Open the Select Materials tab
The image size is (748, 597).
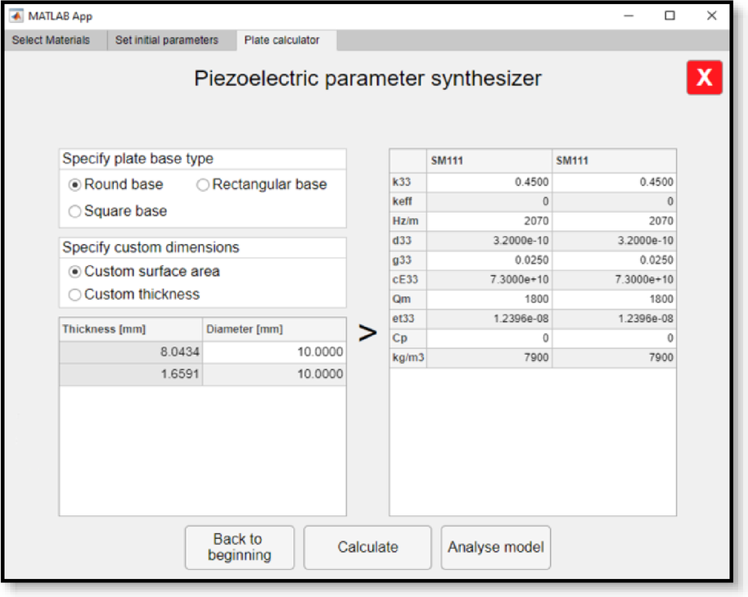click(51, 40)
